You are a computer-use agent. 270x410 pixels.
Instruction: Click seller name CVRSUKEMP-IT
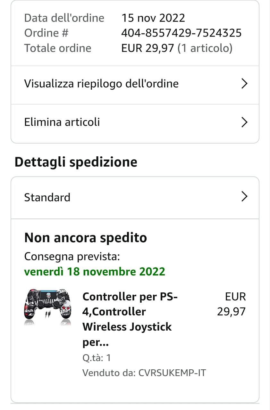point(172,373)
